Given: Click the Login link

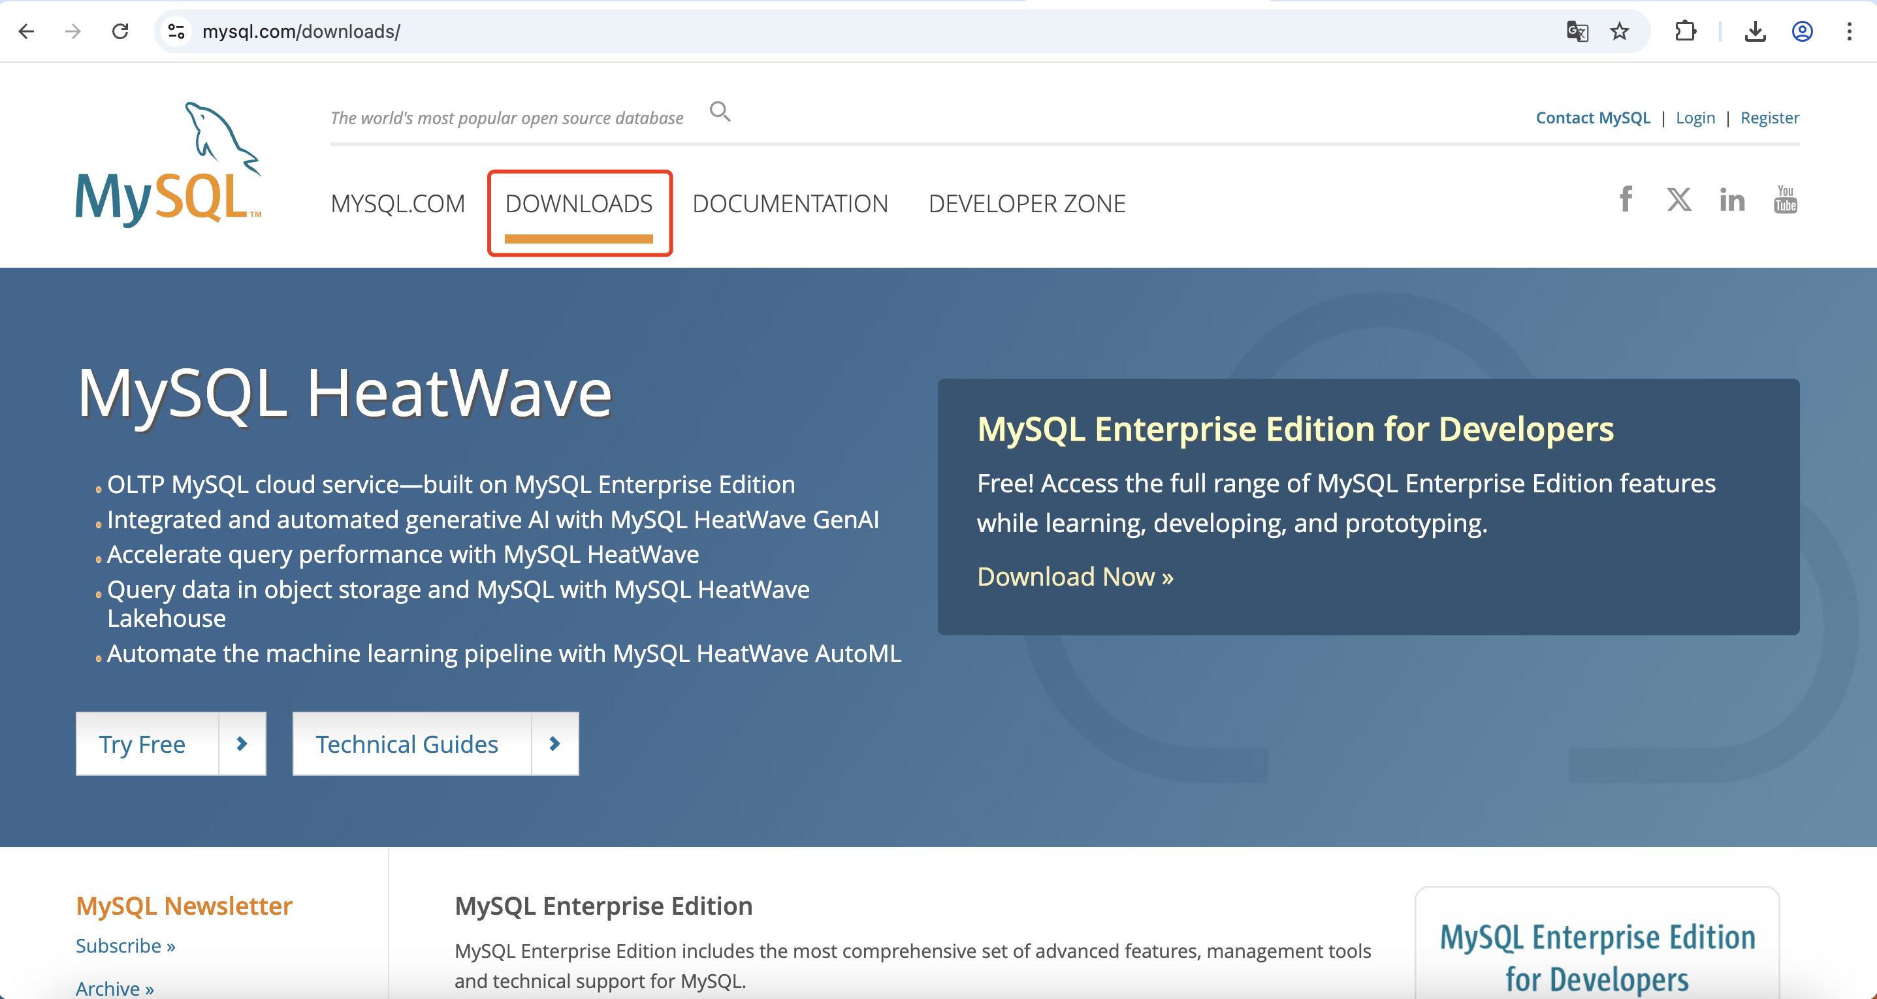Looking at the screenshot, I should (x=1695, y=118).
